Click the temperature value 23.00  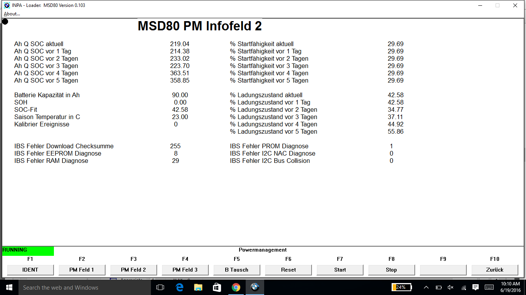pyautogui.click(x=180, y=117)
